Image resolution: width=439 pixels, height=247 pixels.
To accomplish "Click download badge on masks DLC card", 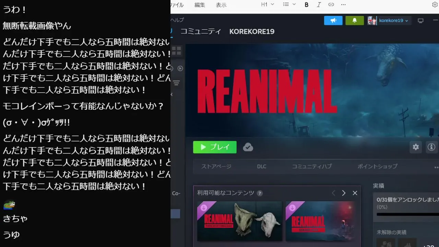I will click(x=204, y=208).
